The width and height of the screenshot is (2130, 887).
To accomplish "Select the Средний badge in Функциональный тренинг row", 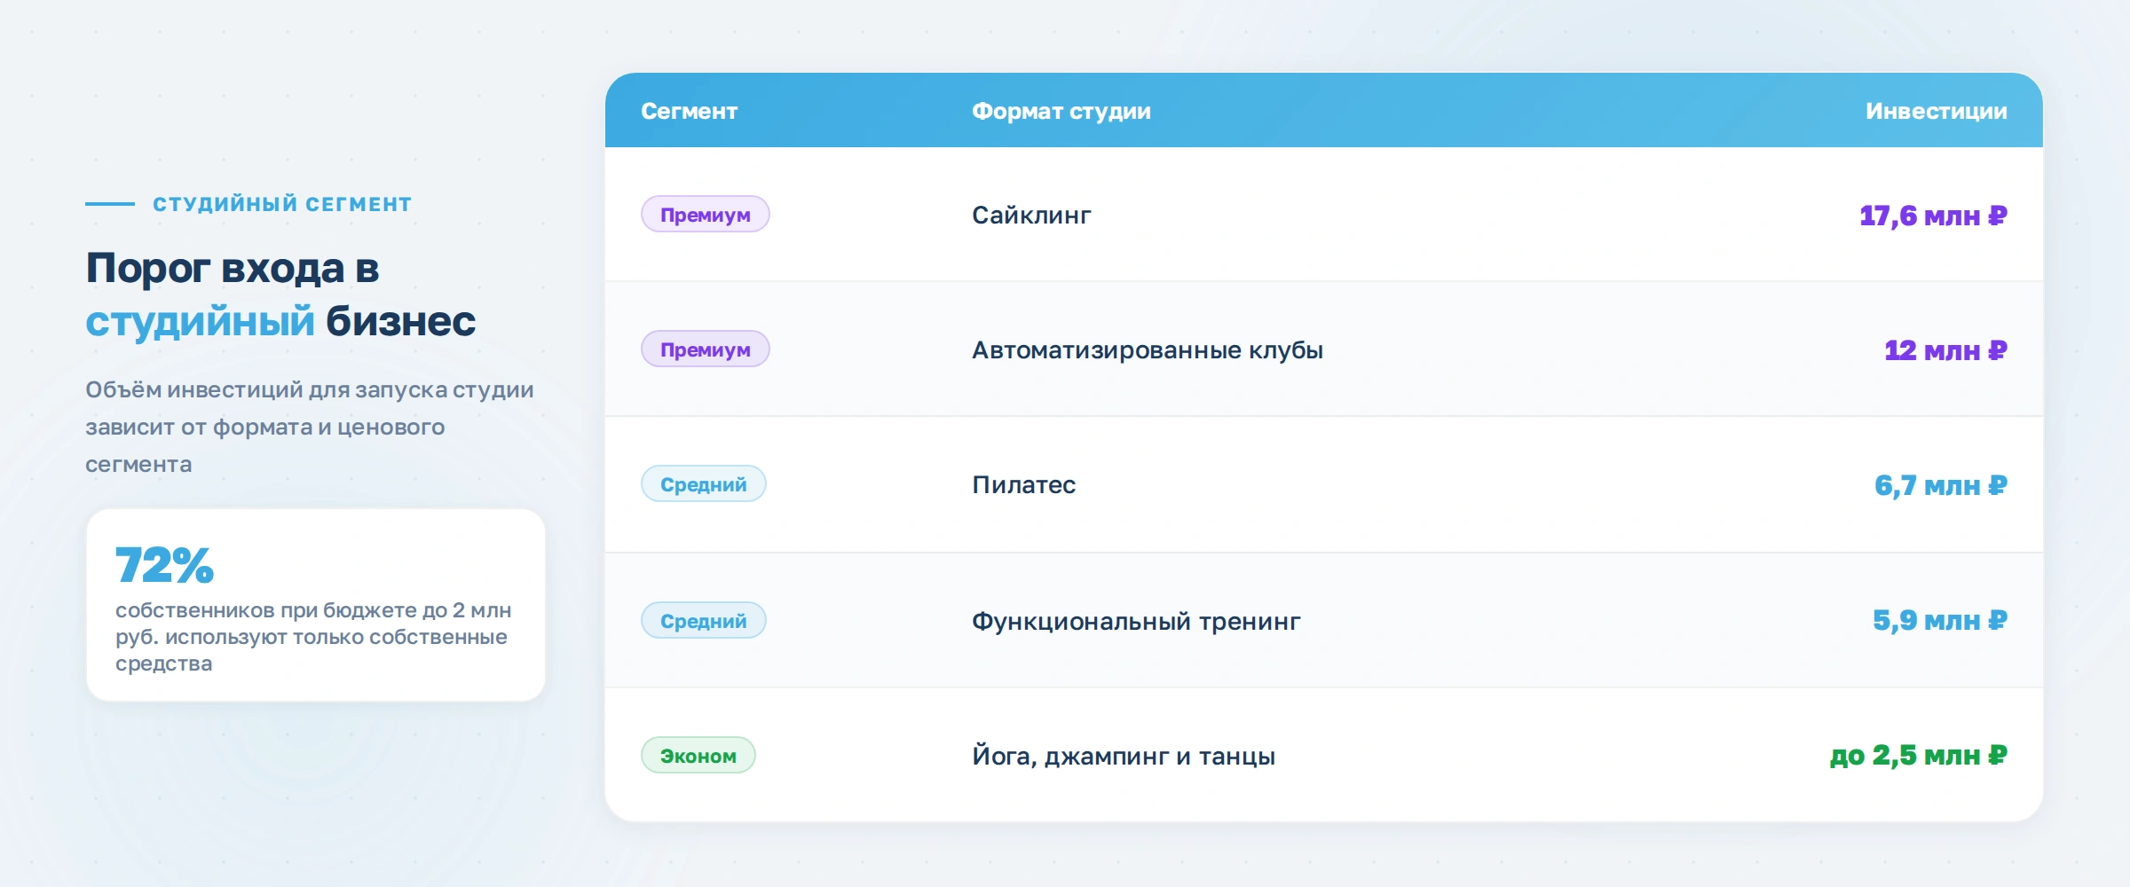I will [704, 621].
